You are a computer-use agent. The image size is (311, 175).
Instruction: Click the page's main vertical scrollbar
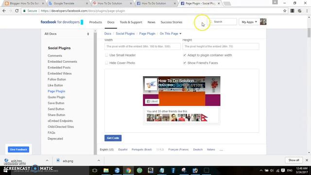[309, 33]
